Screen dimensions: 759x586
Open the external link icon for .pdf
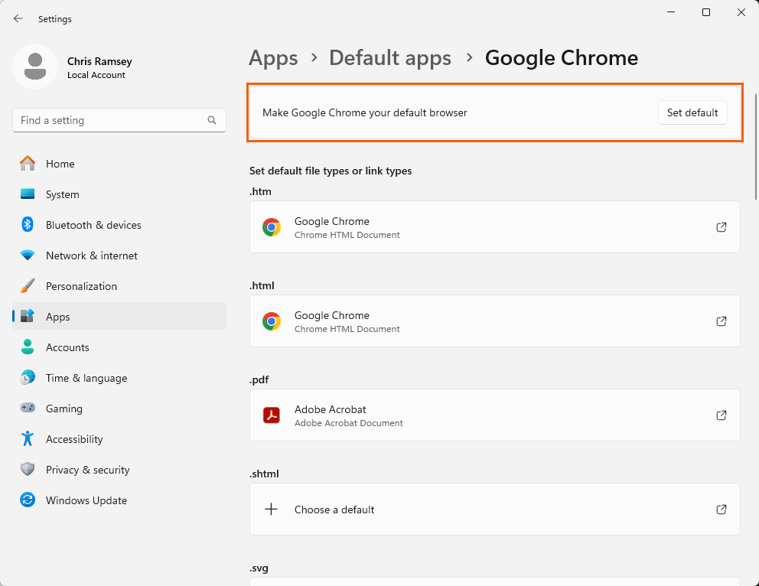coord(722,415)
